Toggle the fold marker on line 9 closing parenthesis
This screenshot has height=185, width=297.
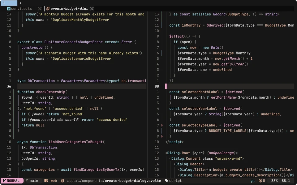click(162, 136)
